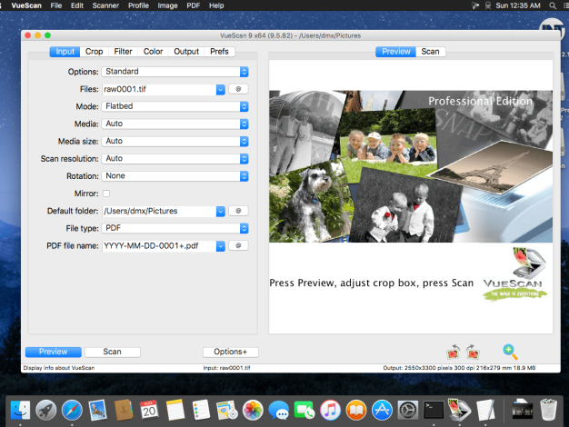Rotate the image left icon
The image size is (569, 427).
click(454, 352)
